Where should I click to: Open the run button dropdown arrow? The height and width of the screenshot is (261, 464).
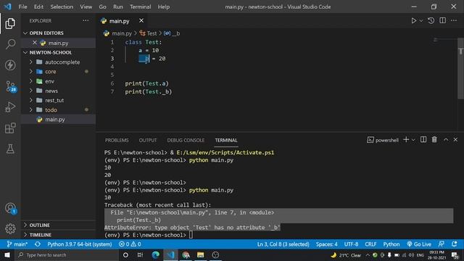click(x=421, y=21)
